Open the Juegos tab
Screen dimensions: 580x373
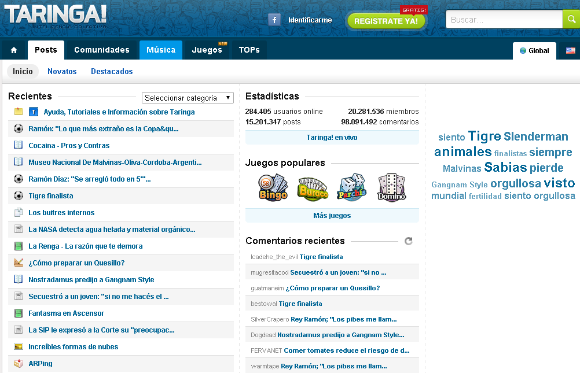pyautogui.click(x=207, y=50)
